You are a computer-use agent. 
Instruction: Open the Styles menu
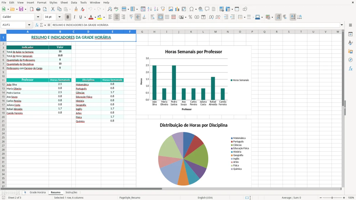click(53, 2)
